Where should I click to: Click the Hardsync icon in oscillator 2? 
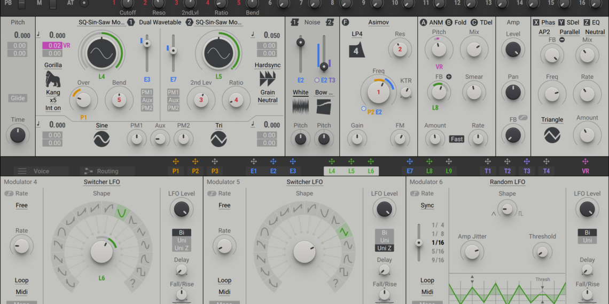point(267,79)
